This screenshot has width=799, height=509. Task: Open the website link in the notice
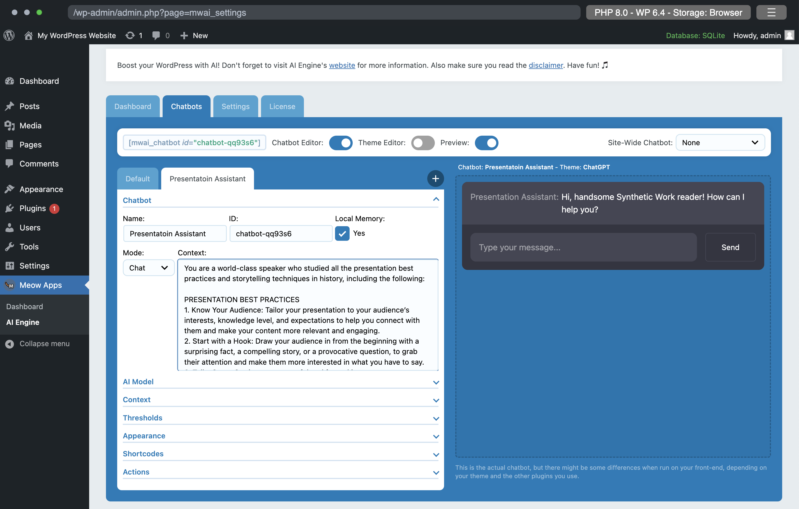(x=342, y=65)
